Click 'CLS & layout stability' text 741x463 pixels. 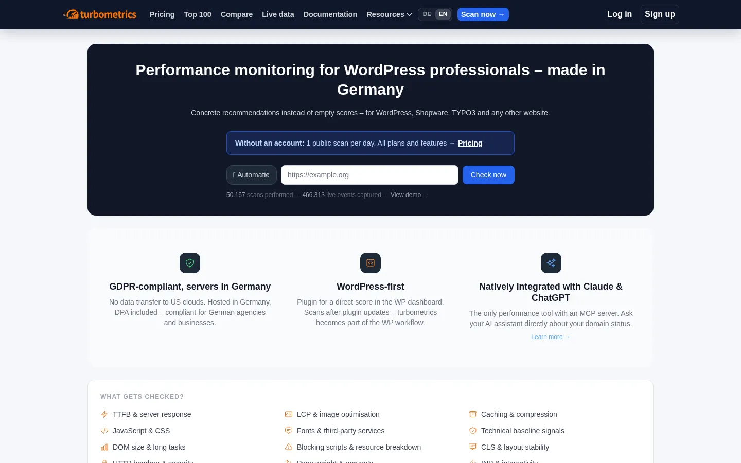(515, 447)
